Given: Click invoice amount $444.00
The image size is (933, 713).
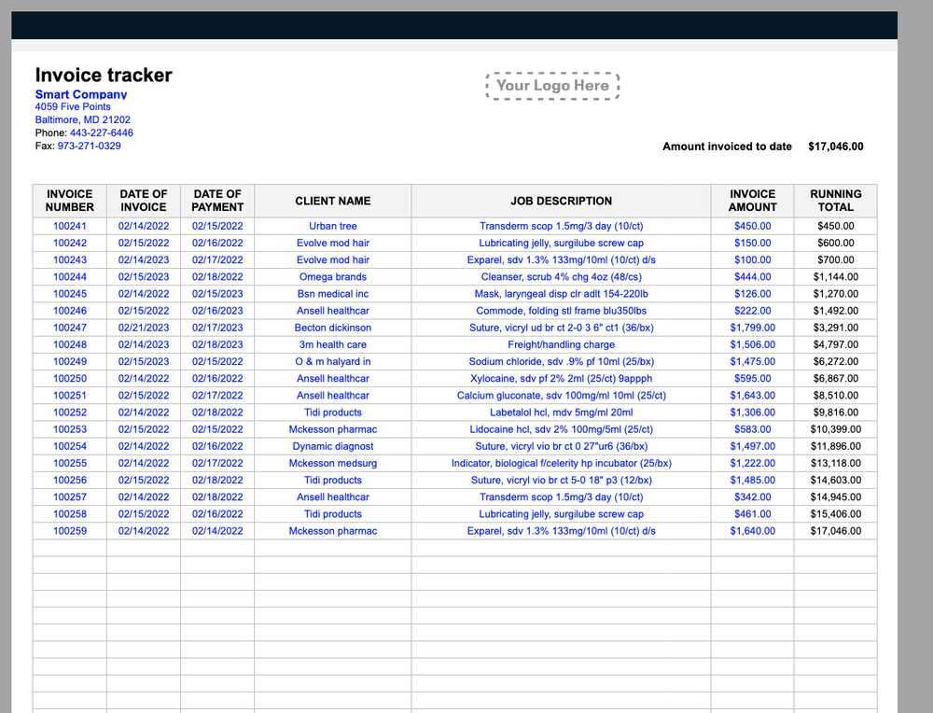Looking at the screenshot, I should click(752, 277).
